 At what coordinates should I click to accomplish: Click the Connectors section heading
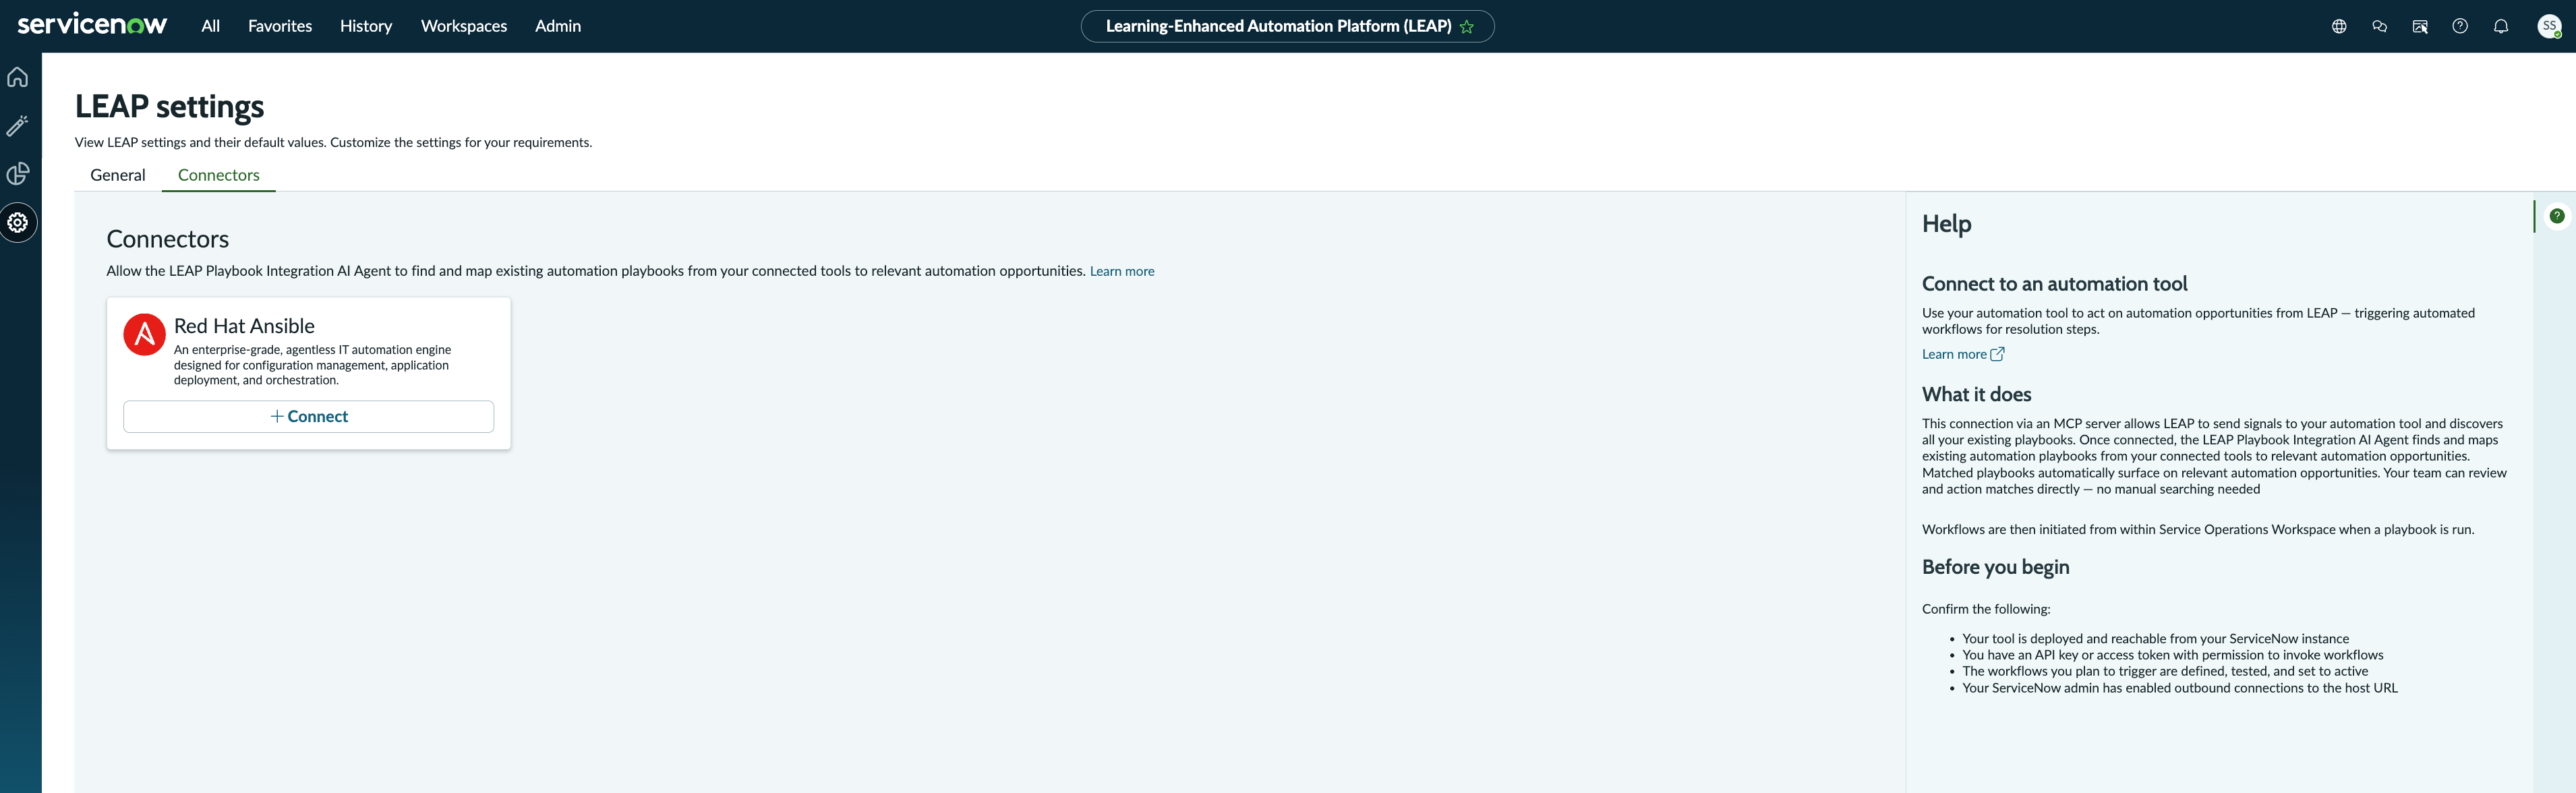[168, 239]
